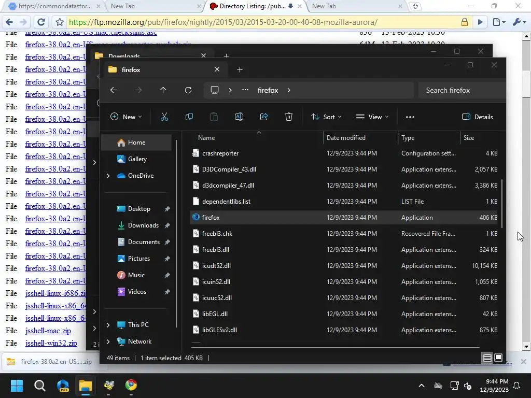Select the firefox application file
This screenshot has height=398, width=531.
click(344, 218)
